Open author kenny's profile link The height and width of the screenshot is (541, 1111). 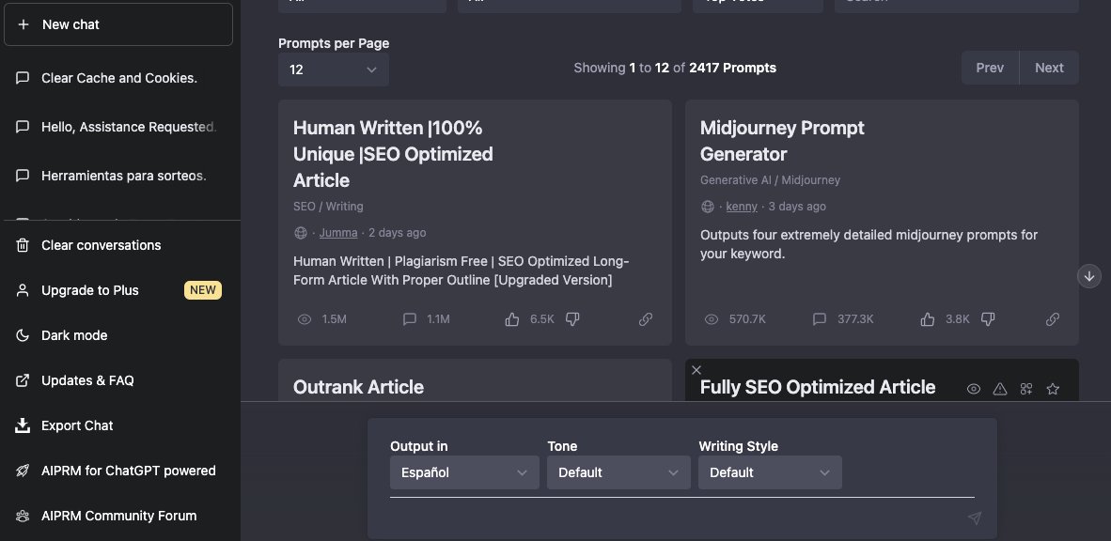(x=742, y=207)
